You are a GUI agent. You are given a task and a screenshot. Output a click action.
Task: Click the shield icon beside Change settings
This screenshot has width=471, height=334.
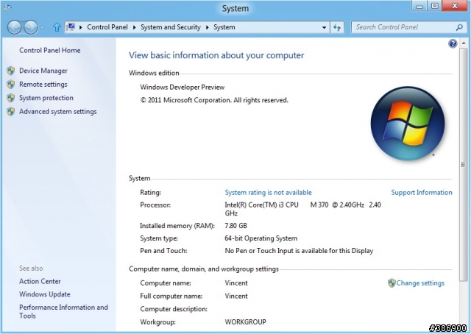click(x=392, y=283)
